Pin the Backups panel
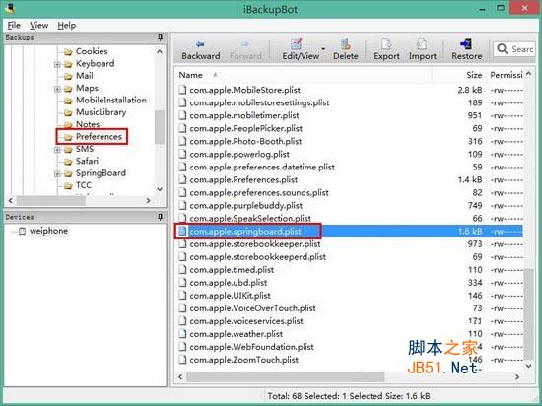Screen dimensions: 542x406 pyautogui.click(x=160, y=37)
